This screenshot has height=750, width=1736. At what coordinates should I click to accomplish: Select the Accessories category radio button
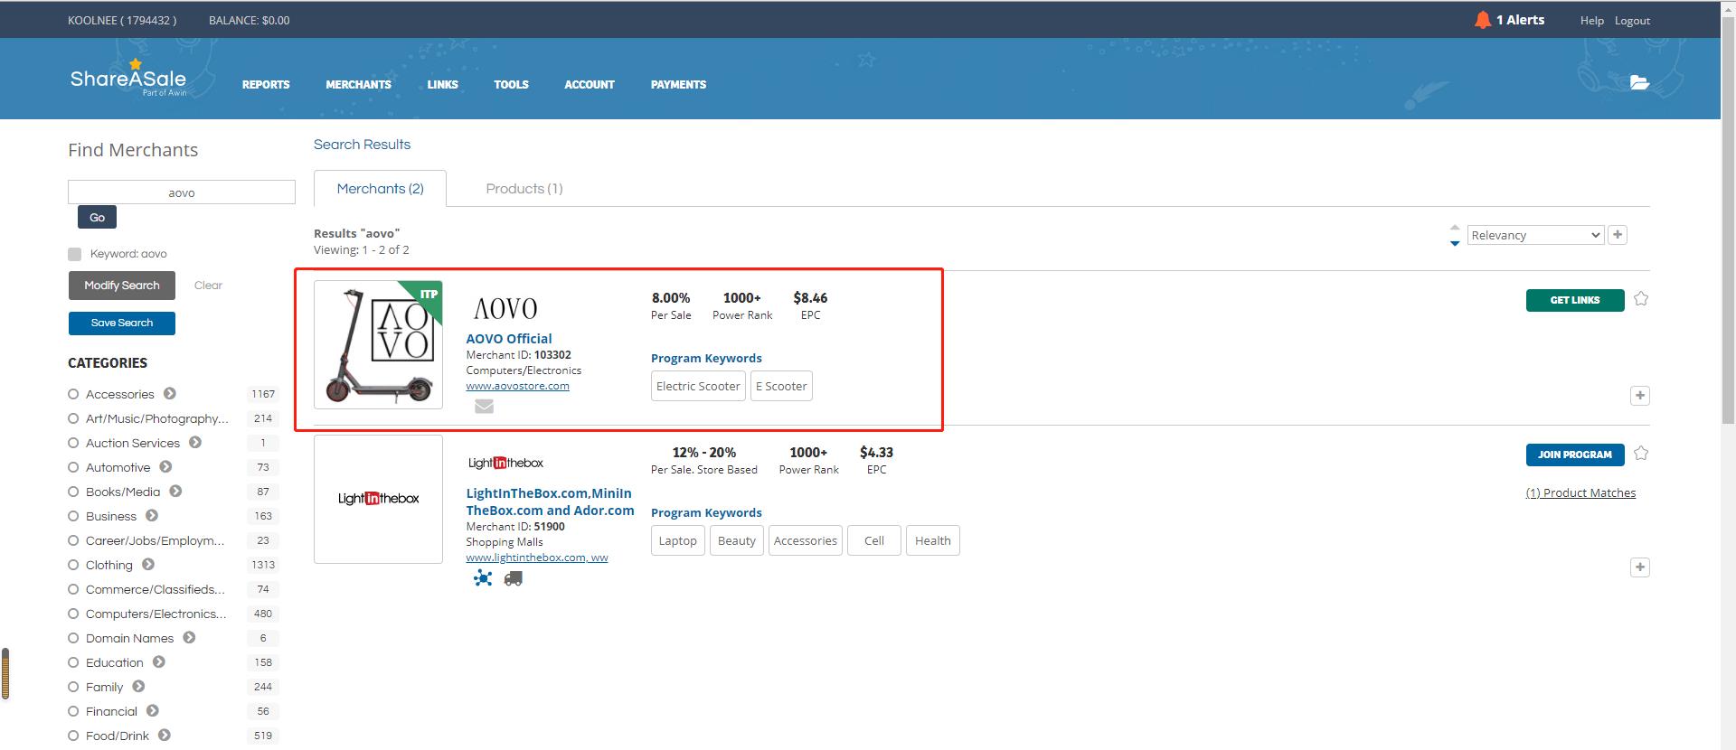[x=73, y=394]
